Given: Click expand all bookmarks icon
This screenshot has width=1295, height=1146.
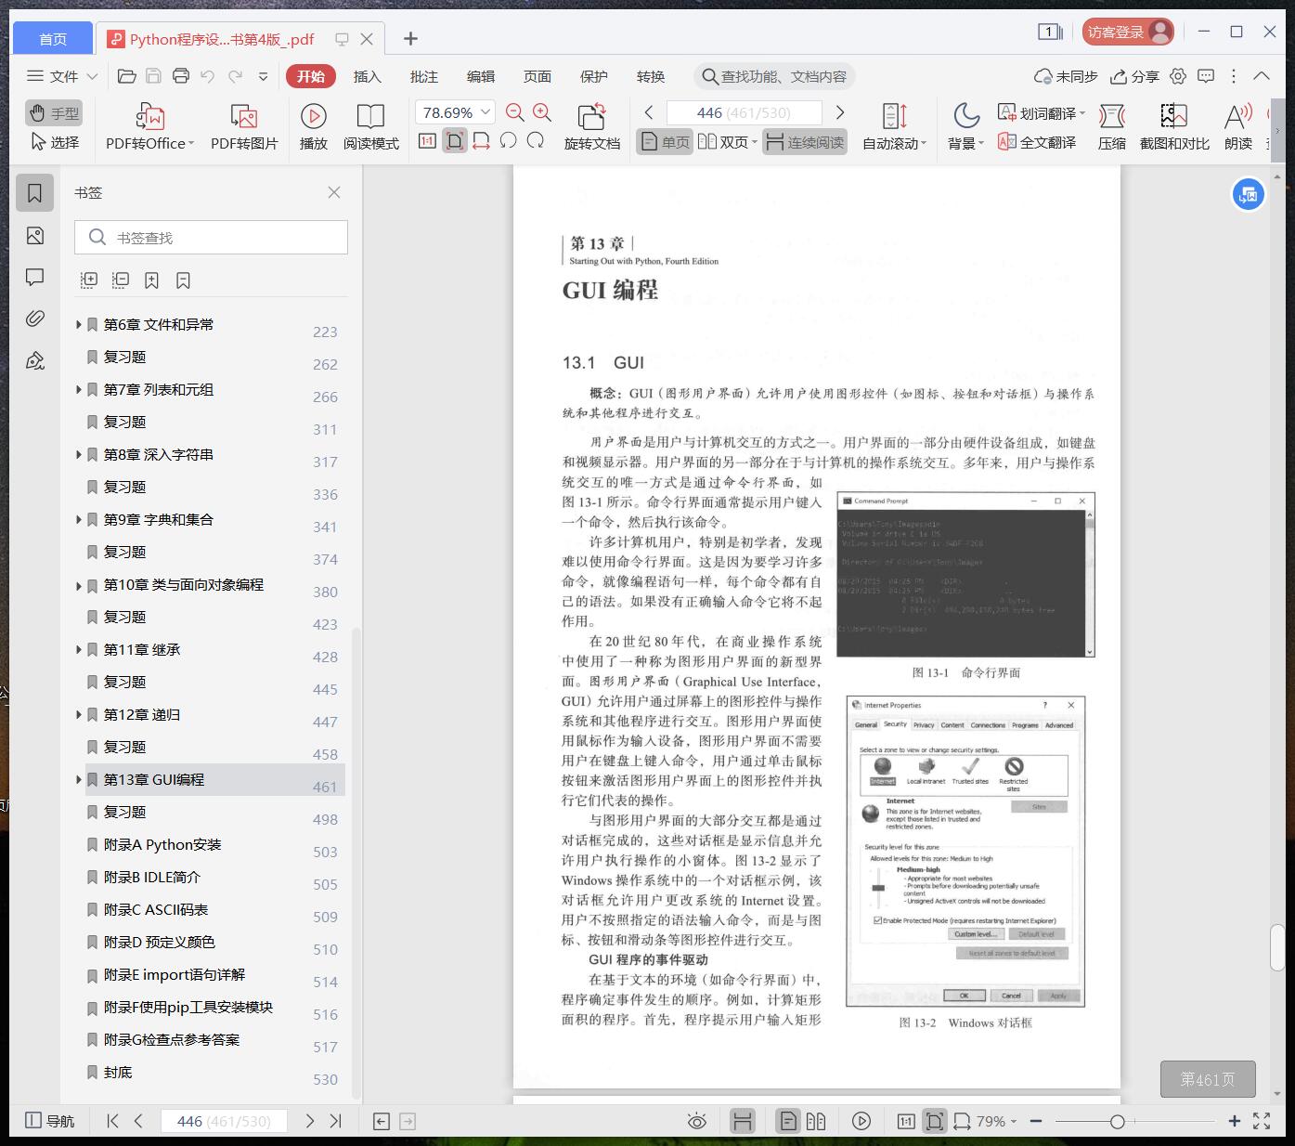Looking at the screenshot, I should (89, 280).
